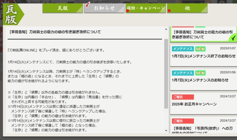This screenshot has width=237, height=140.
Task: Click メンテナンス tag on 2025/01/06 notice
Action: click(183, 73)
